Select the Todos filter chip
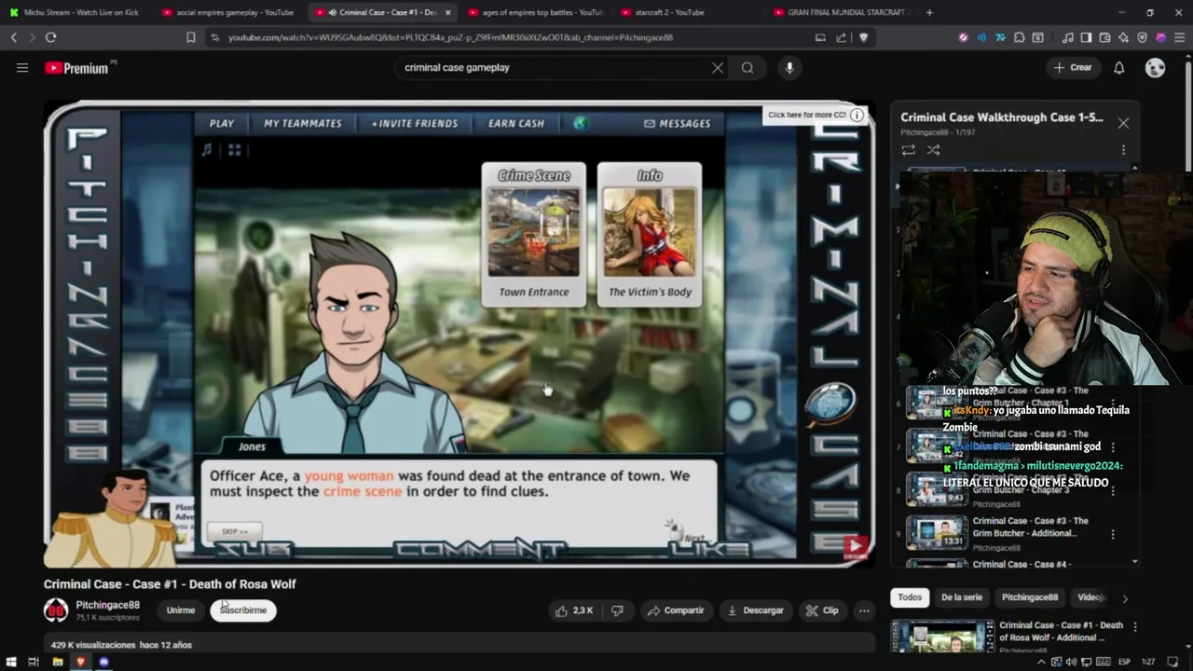 [x=910, y=597]
